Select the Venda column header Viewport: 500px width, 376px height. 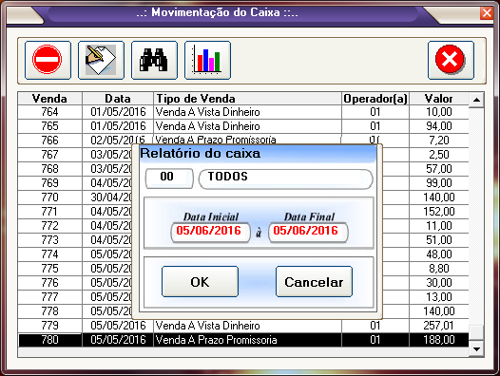click(x=49, y=99)
